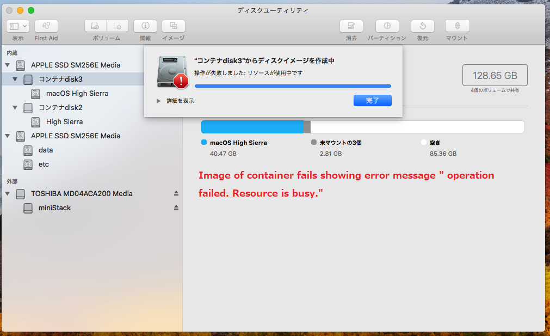Select TOSHIBA MD04ACA200 Media row text

pos(82,193)
